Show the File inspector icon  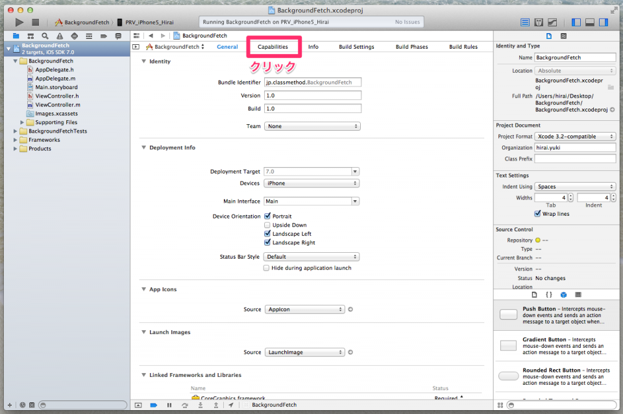(x=549, y=36)
